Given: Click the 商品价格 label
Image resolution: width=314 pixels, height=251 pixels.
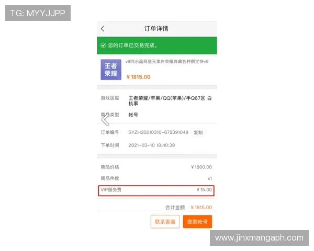Looking at the screenshot, I should click(x=110, y=167).
